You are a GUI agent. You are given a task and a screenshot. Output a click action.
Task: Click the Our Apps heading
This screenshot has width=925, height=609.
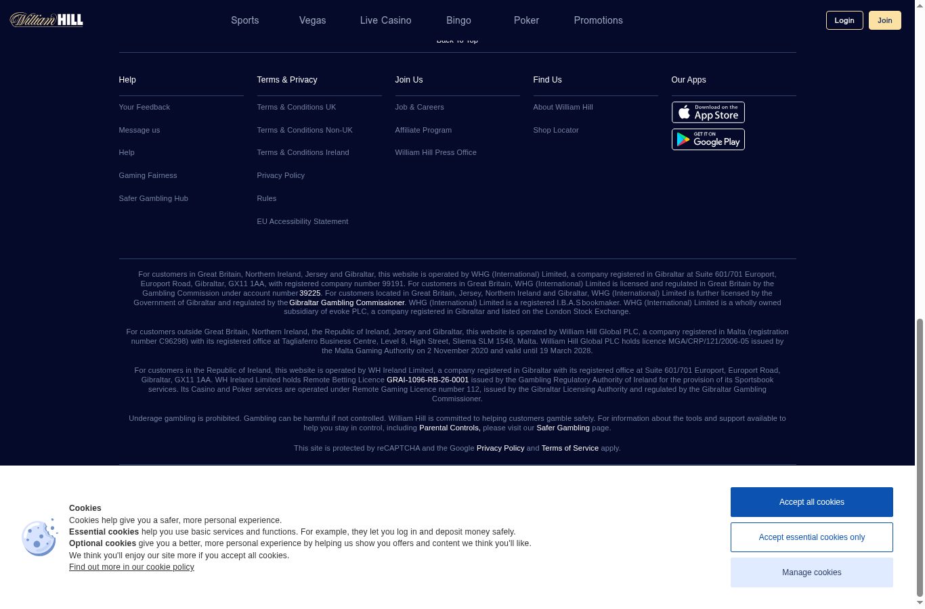[689, 80]
